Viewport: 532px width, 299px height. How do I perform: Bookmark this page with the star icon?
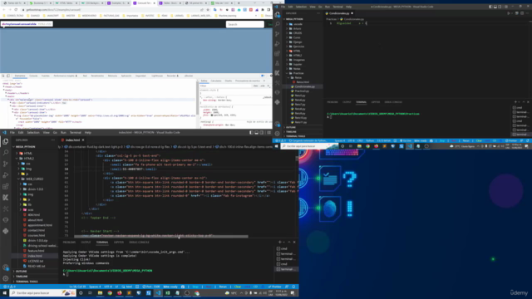[208, 10]
